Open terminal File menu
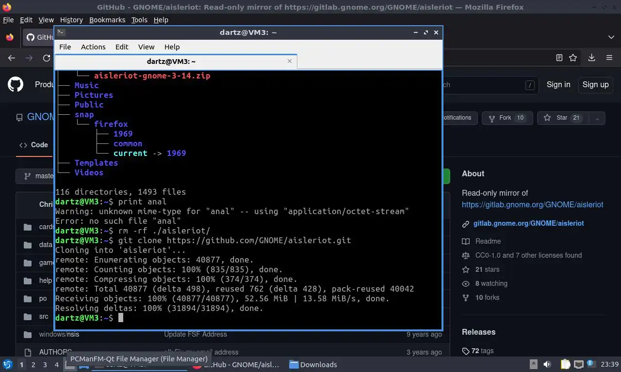This screenshot has width=621, height=372. click(65, 47)
